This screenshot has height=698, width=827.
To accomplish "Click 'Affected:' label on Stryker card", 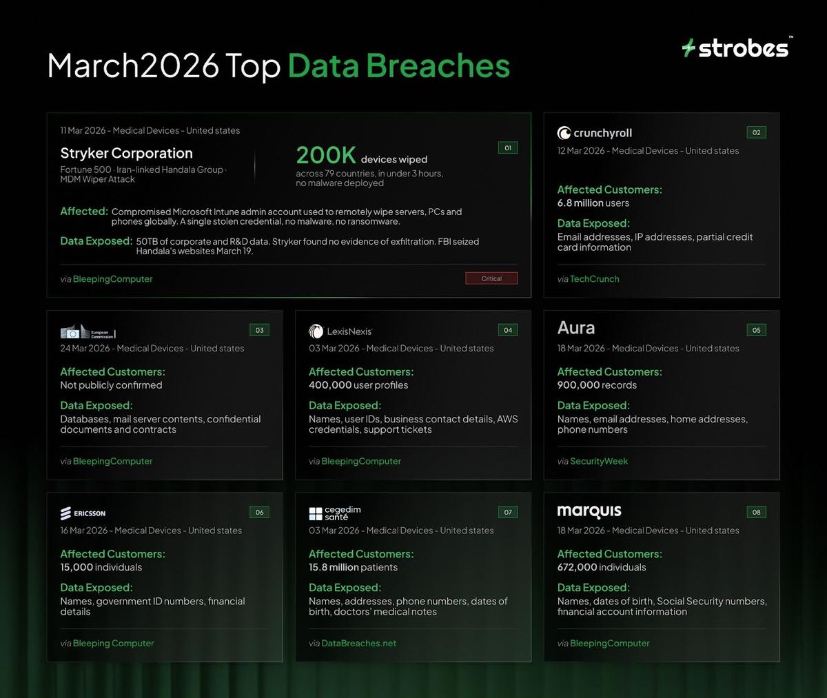I will pos(84,211).
